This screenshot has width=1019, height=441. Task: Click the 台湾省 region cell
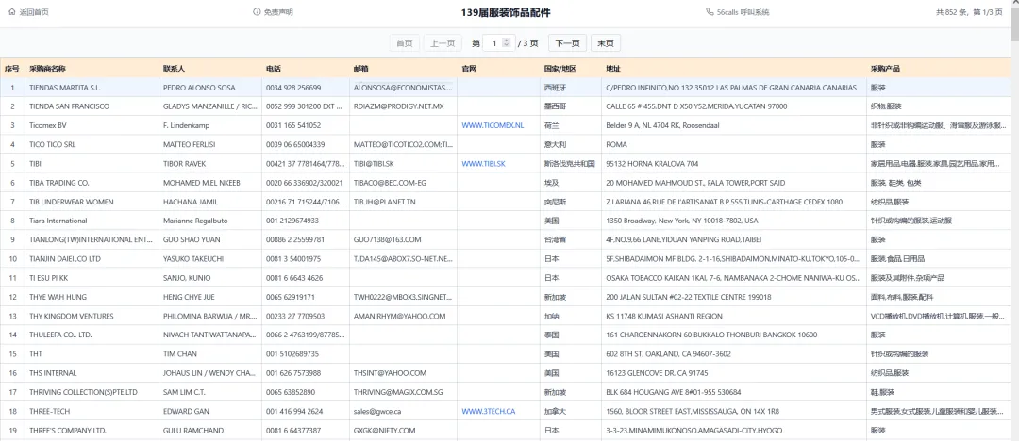570,239
